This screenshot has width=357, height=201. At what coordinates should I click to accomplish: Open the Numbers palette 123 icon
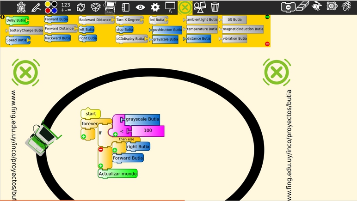(66, 7)
